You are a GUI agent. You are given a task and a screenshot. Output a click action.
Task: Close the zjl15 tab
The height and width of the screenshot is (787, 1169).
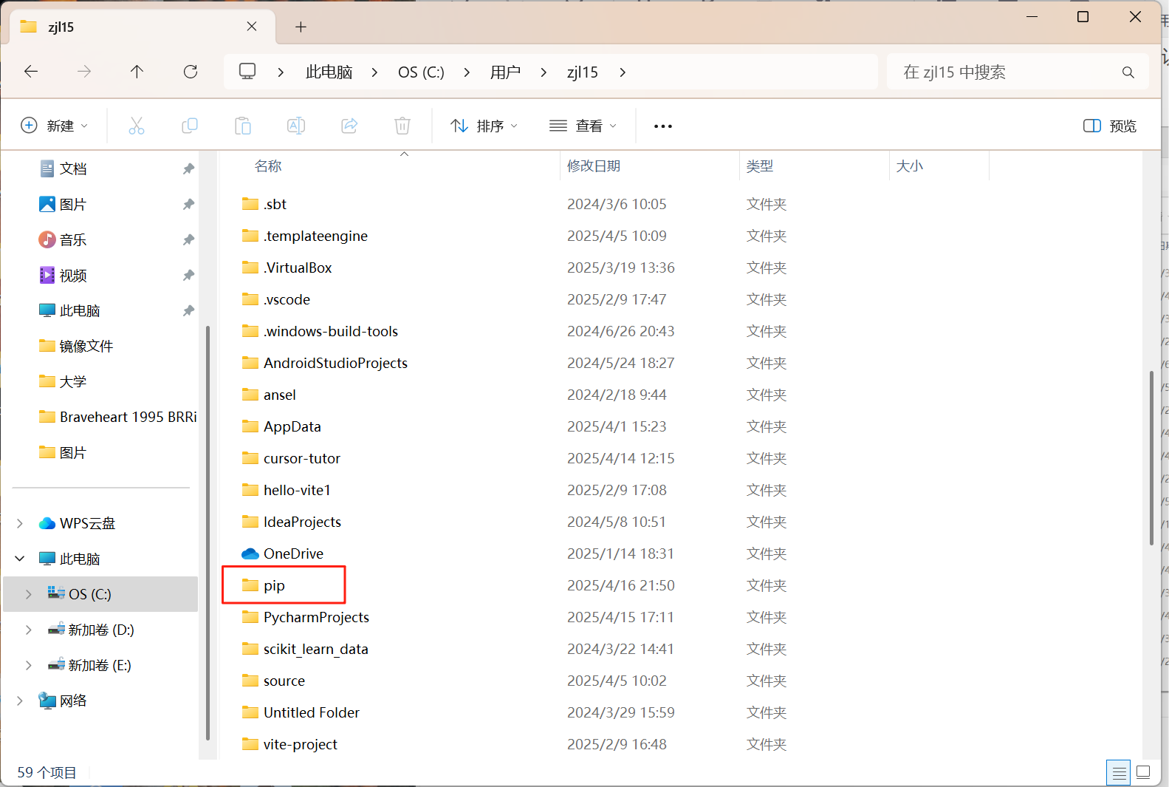click(x=252, y=27)
